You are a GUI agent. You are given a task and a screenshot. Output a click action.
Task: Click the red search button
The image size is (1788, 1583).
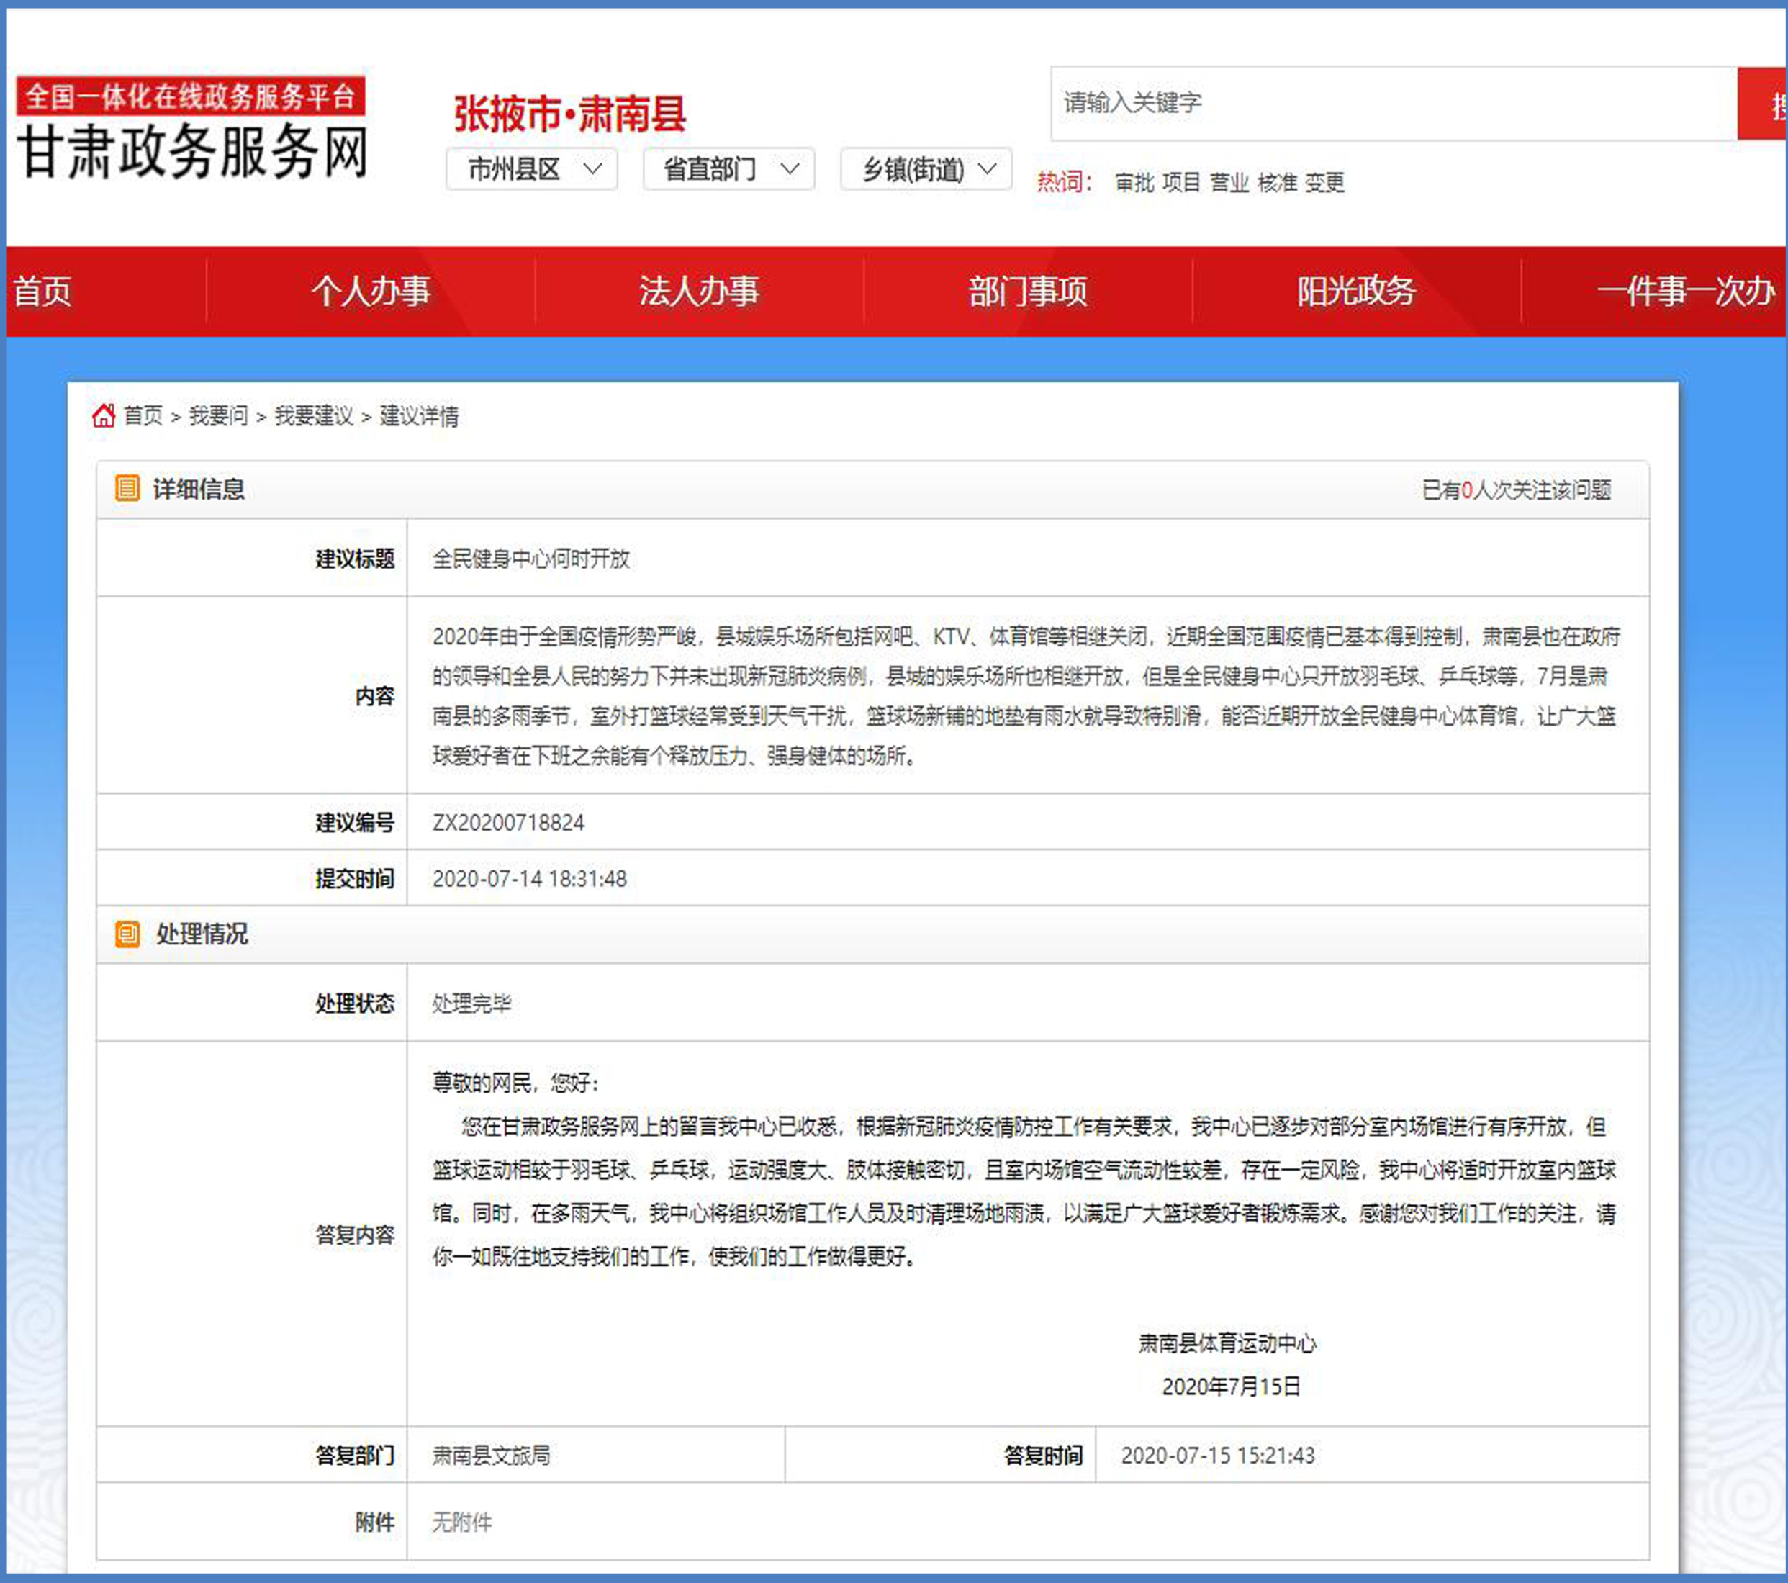tap(1762, 103)
